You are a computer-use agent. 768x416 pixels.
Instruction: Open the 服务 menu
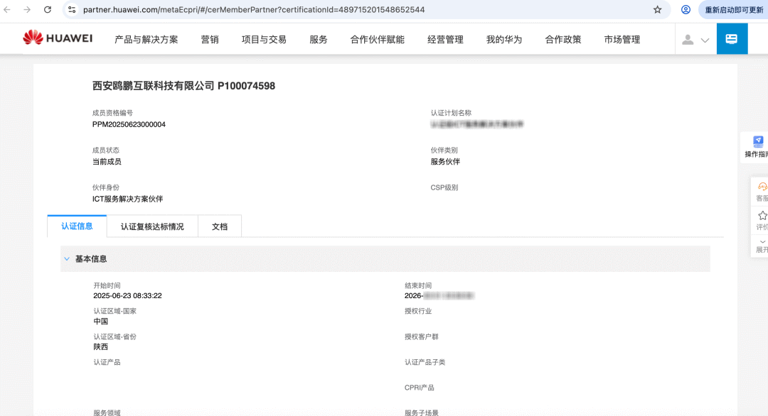pyautogui.click(x=319, y=40)
